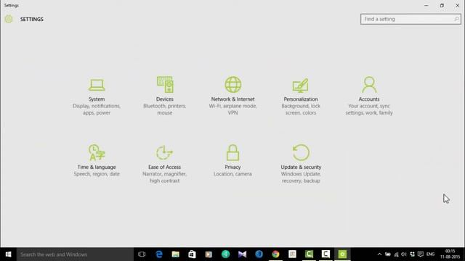Click the 'Update & security' tile label
The height and width of the screenshot is (261, 465).
coord(301,167)
